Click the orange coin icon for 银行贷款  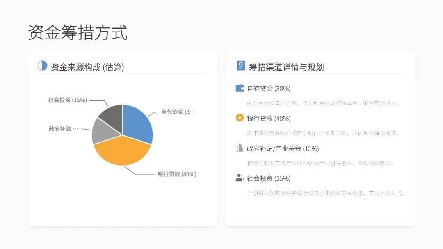tap(240, 118)
